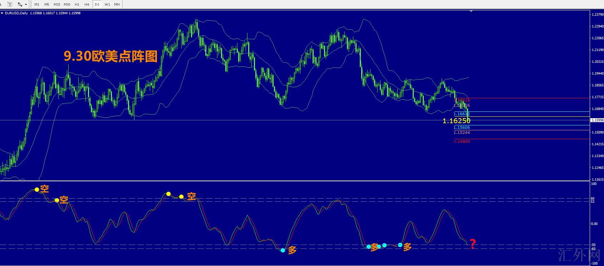Screen dimensions: 604x266
Task: Select the red 1.14600 level label
Action: (x=462, y=141)
